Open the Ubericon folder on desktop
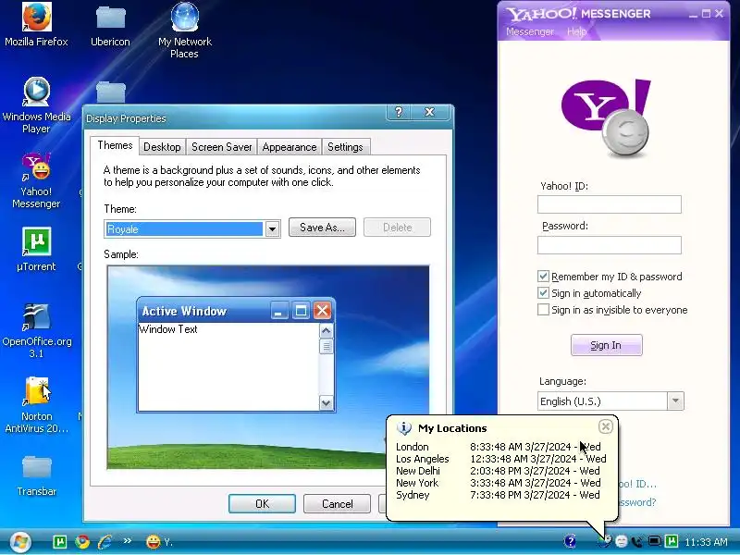Viewport: 740px width, 555px height. pyautogui.click(x=110, y=25)
